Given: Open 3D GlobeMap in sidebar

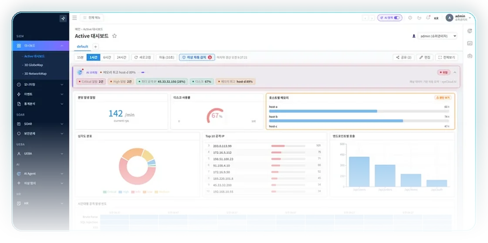Looking at the screenshot, I should pyautogui.click(x=33, y=65).
